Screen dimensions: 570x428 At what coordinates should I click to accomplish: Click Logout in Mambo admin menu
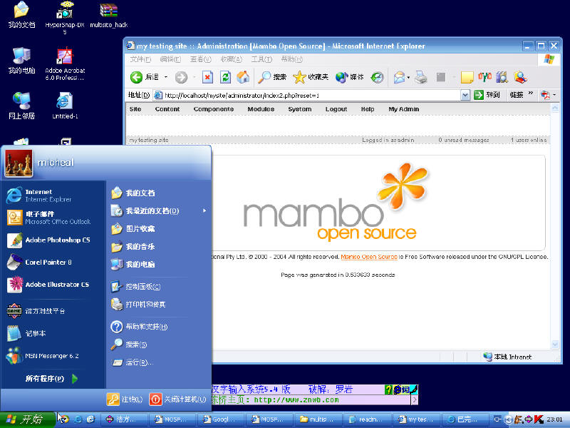[x=336, y=109]
